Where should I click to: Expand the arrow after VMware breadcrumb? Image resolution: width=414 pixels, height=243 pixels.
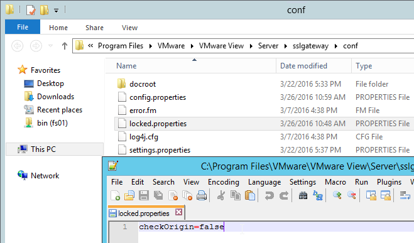tap(192, 46)
